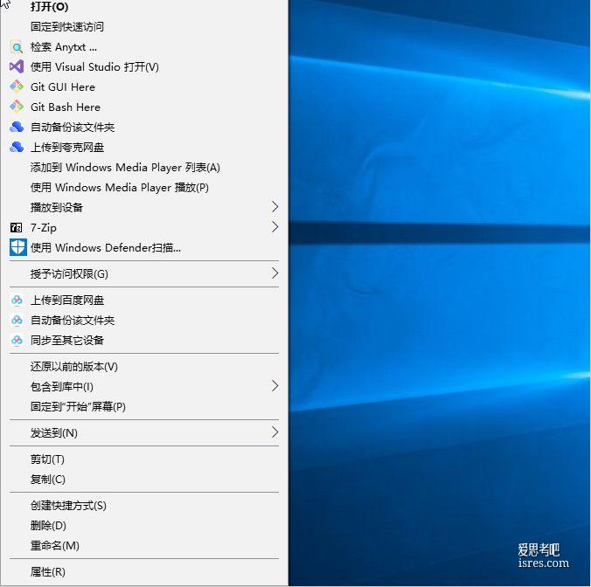Choose 复制(C)
This screenshot has height=587, width=591.
point(144,480)
